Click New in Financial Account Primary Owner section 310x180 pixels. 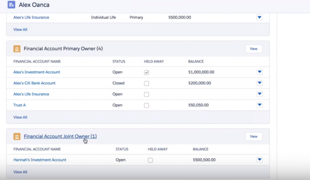[253, 49]
